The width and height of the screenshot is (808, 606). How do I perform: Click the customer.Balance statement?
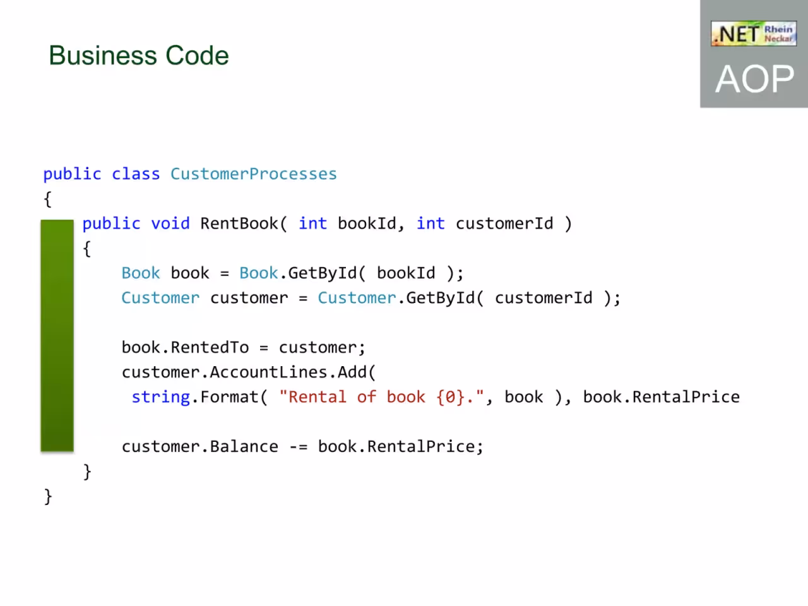point(302,447)
